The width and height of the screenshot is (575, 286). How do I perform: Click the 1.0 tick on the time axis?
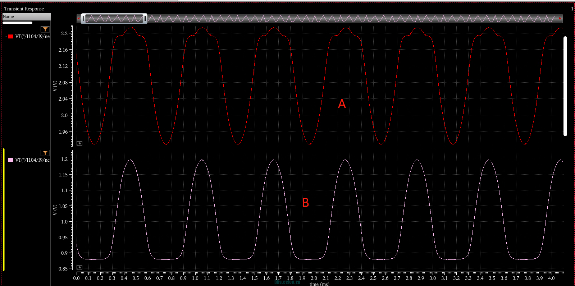(x=195, y=278)
